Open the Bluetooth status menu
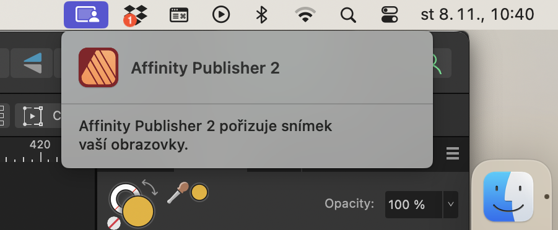The width and height of the screenshot is (558, 230). [261, 15]
